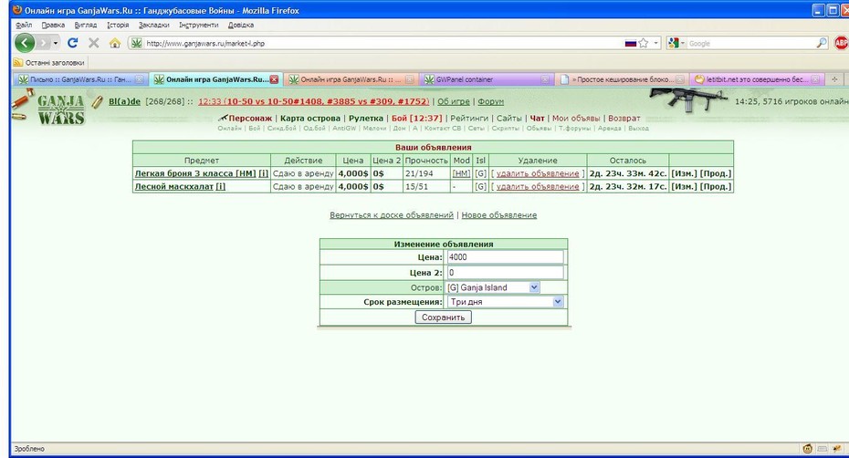
Task: Click the rifle image in the header
Action: coord(688,100)
